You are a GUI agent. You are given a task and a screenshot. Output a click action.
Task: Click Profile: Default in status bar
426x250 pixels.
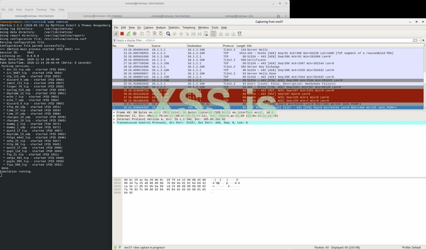coord(411,248)
